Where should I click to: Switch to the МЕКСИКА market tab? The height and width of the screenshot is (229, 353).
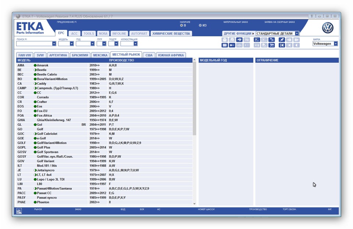coord(100,55)
